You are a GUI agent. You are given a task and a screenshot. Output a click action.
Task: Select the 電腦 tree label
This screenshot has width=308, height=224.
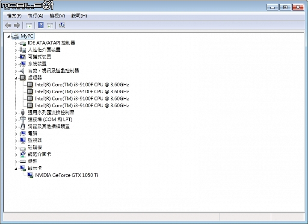pyautogui.click(x=33, y=133)
